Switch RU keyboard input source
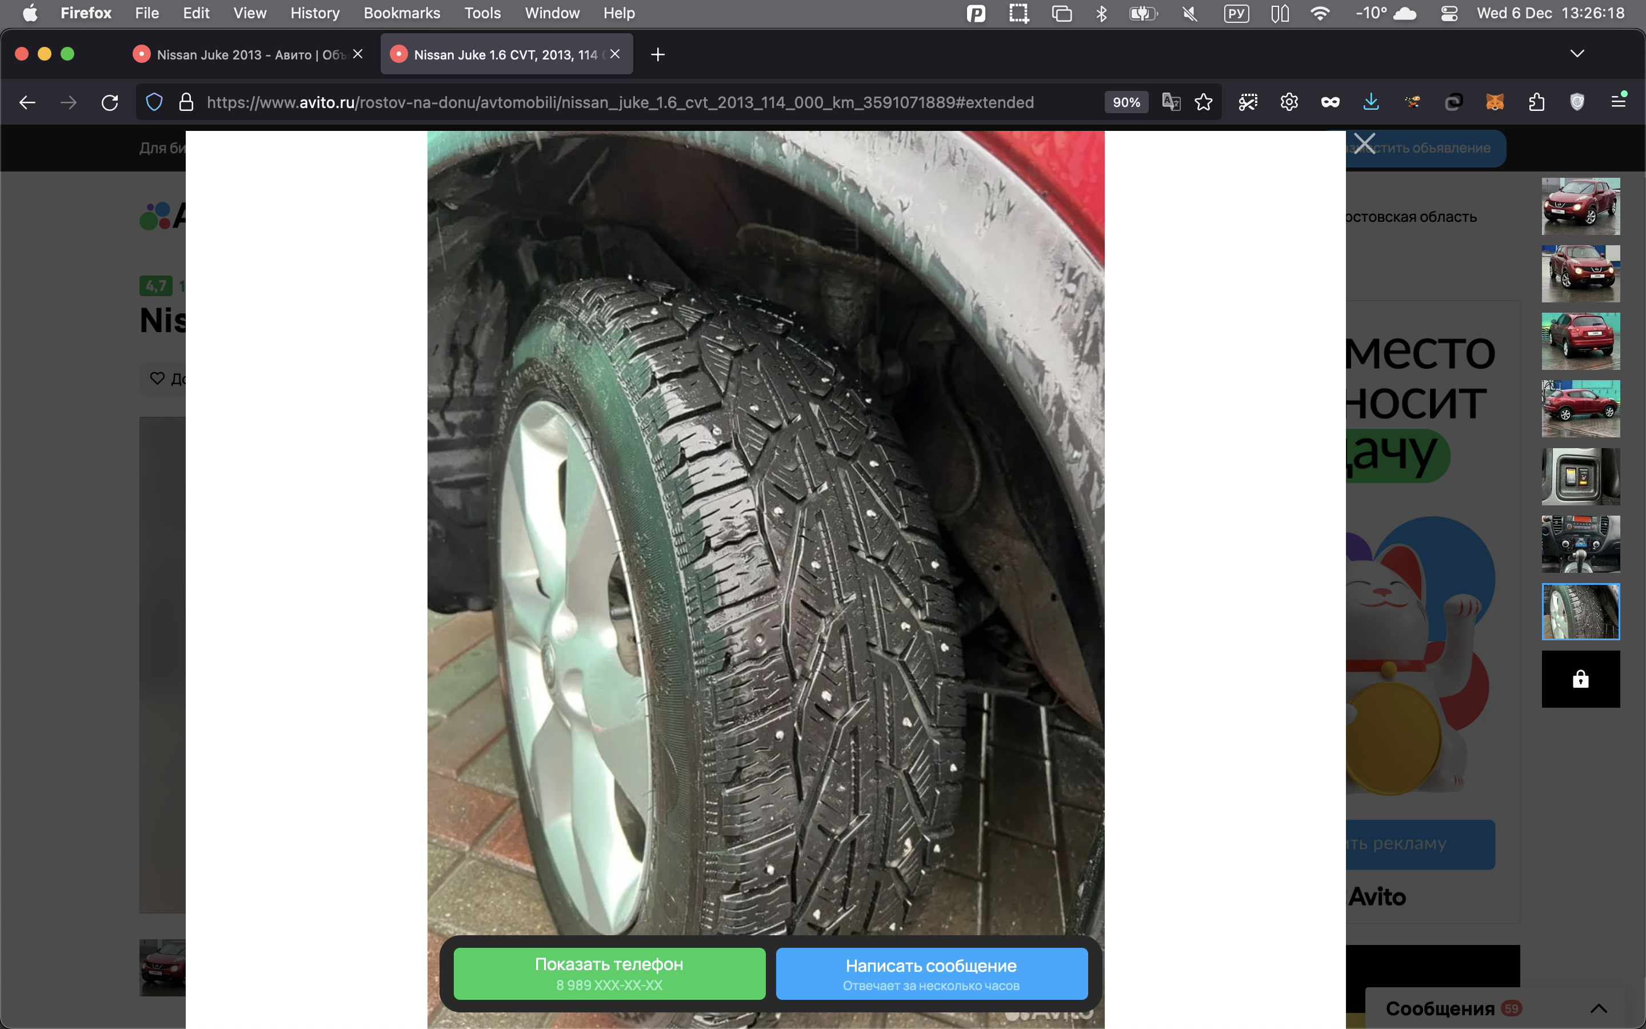Image resolution: width=1646 pixels, height=1029 pixels. pos(1236,13)
